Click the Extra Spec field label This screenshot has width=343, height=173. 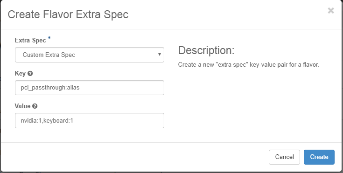30,41
